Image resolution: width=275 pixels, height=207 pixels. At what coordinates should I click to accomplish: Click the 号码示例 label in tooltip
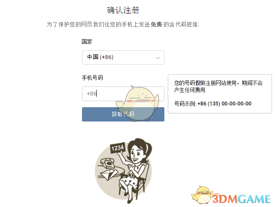click(185, 104)
